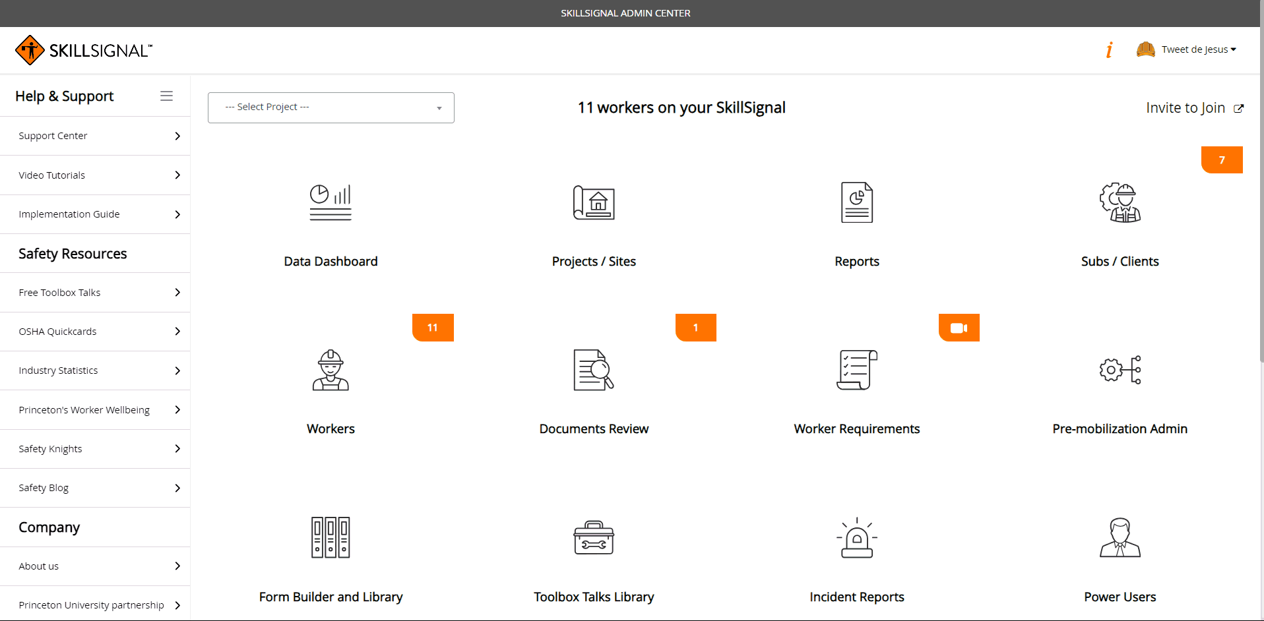Open the Subs / Clients worker-gear icon
This screenshot has height=621, width=1264.
pos(1120,202)
